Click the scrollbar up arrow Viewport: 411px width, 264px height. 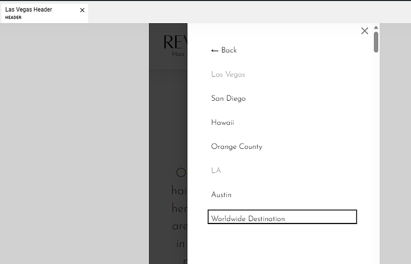pos(376,27)
